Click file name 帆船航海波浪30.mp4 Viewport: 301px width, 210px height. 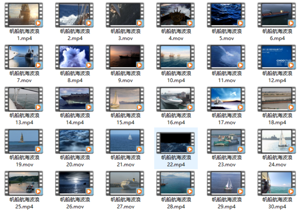[277, 203]
